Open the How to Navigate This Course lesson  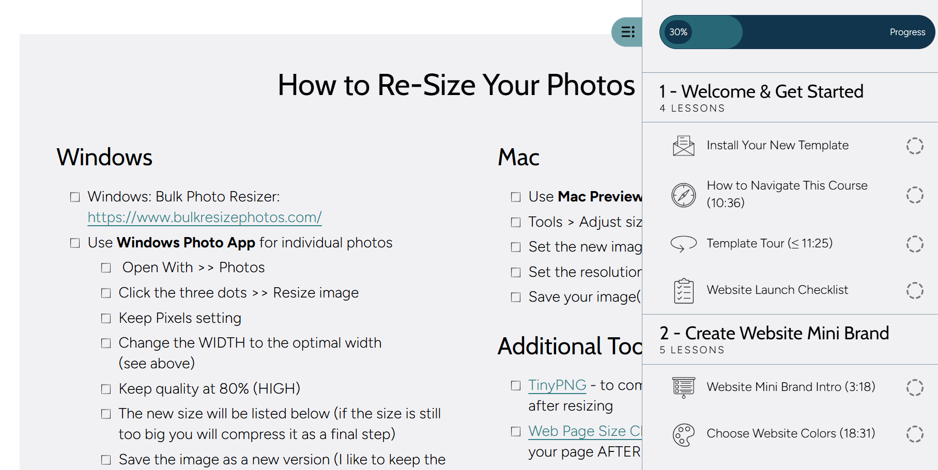pyautogui.click(x=787, y=194)
